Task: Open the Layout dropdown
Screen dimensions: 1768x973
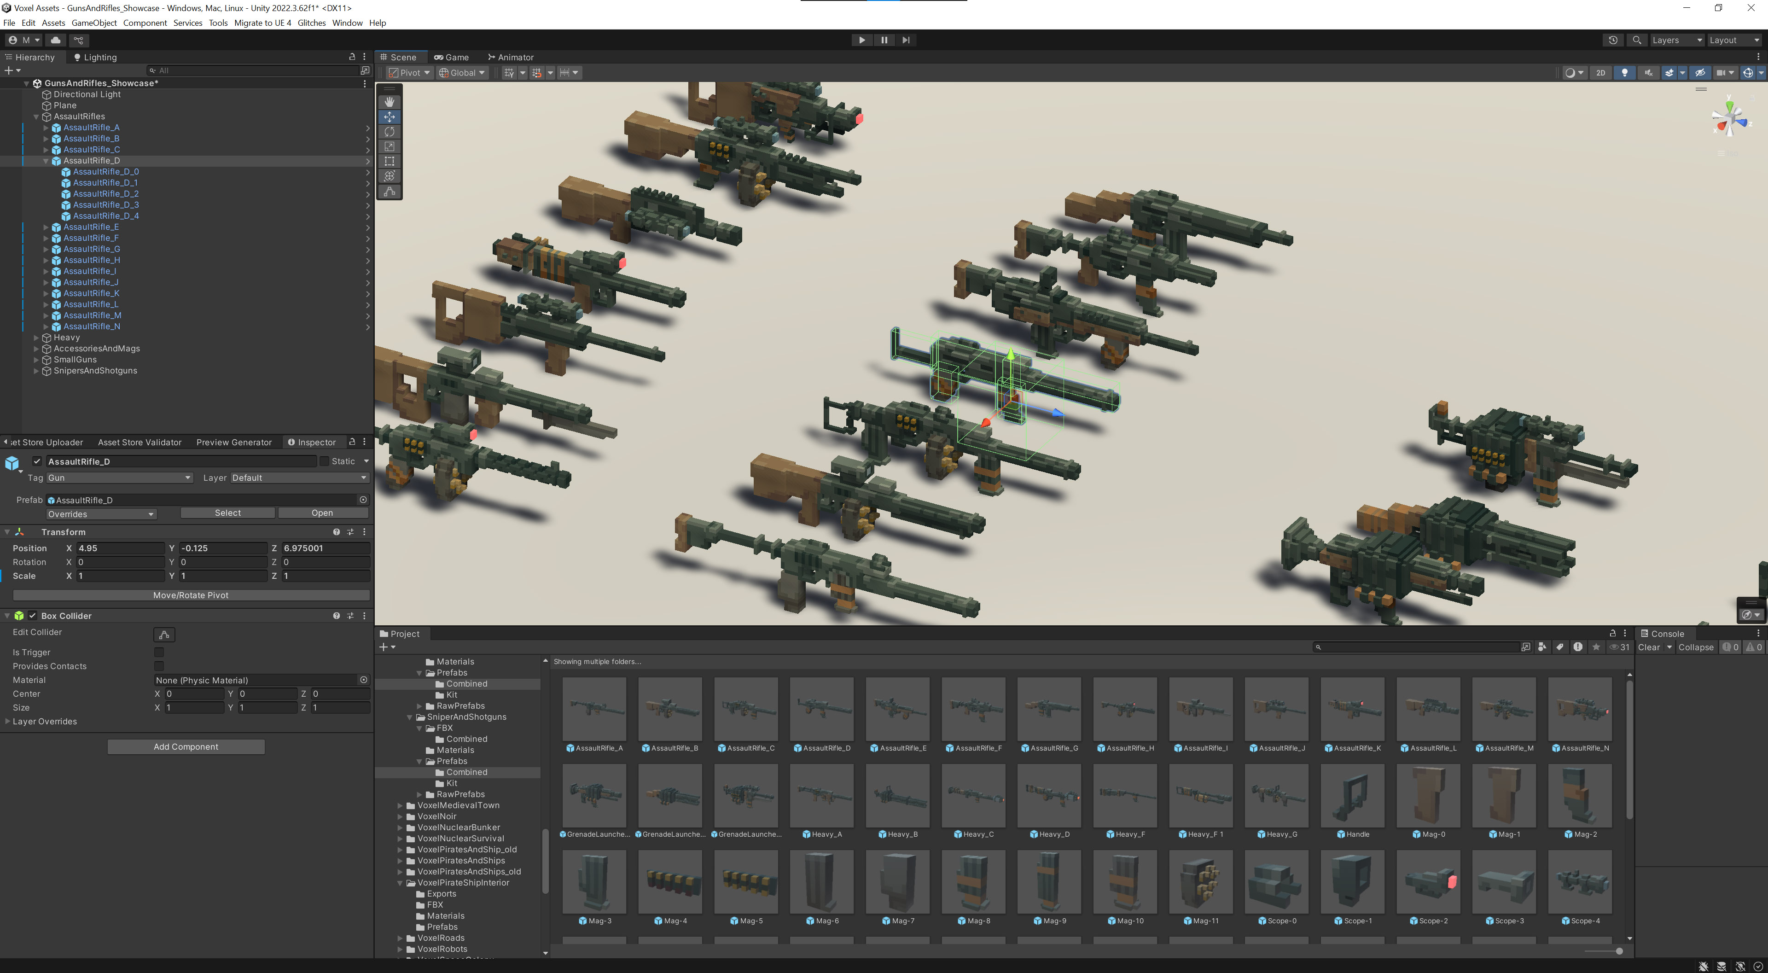Action: [1733, 40]
